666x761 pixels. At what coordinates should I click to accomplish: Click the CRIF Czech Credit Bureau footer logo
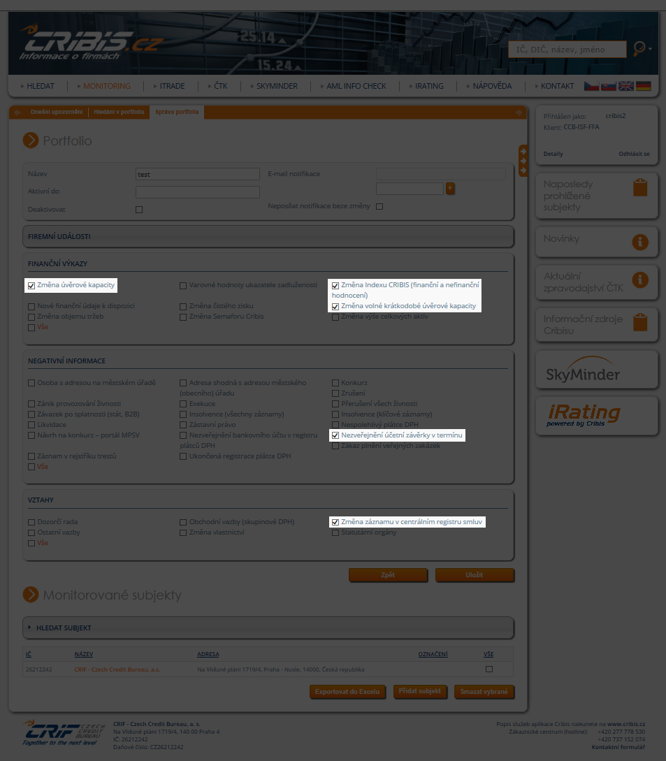pos(64,733)
